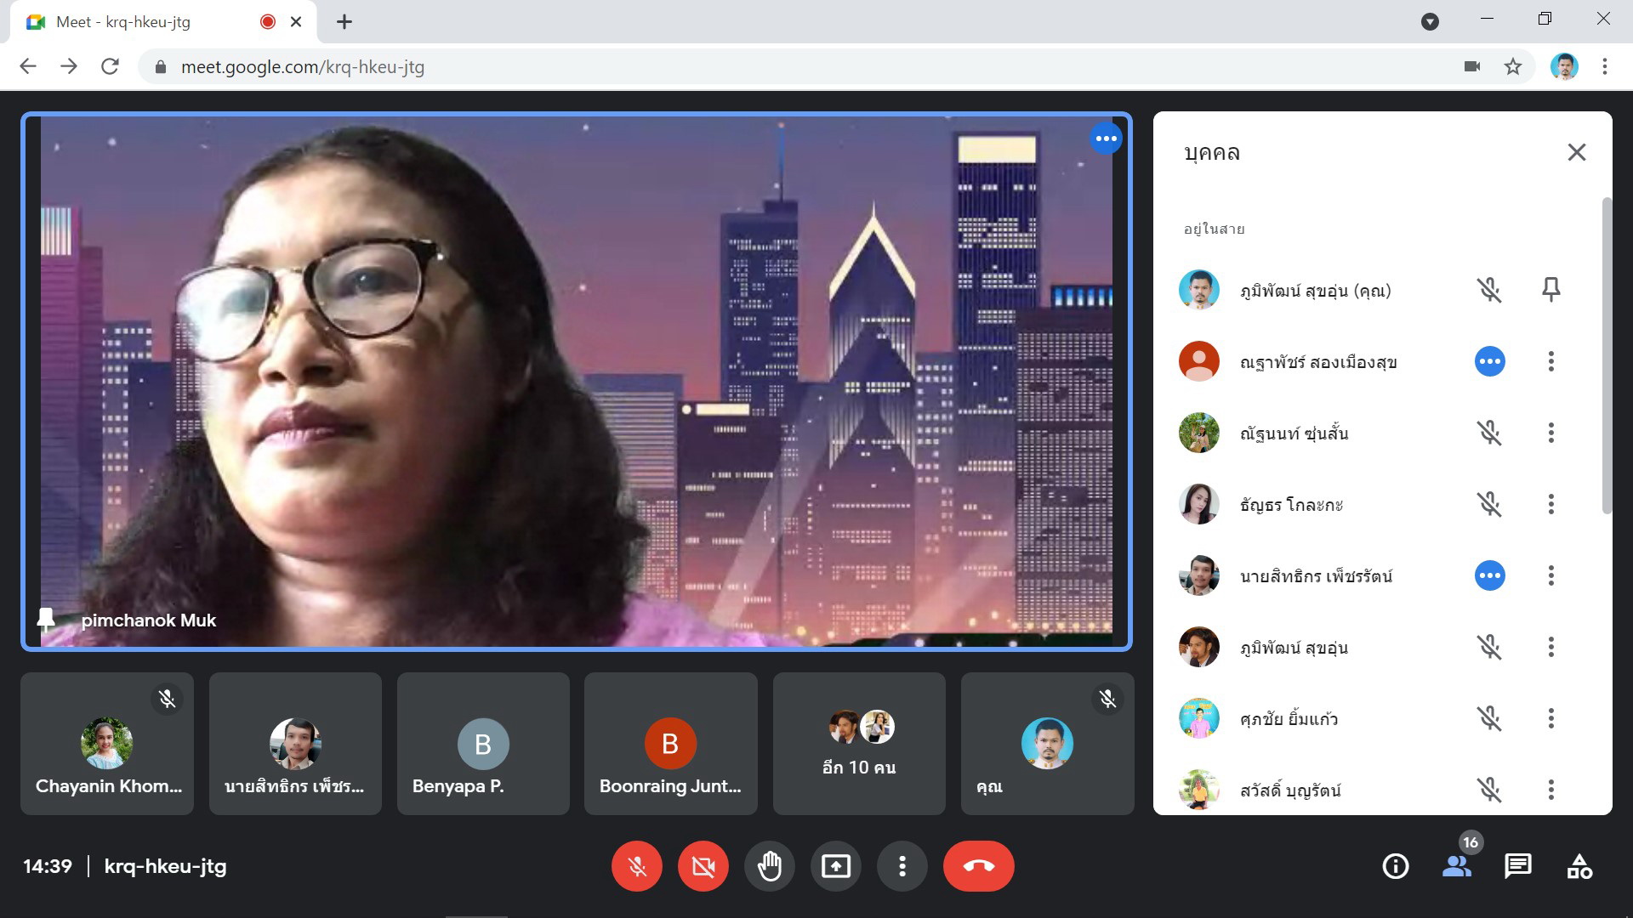Open options menu for ณัฐนนท์ ชุนสั้น
The width and height of the screenshot is (1633, 918).
click(x=1550, y=433)
